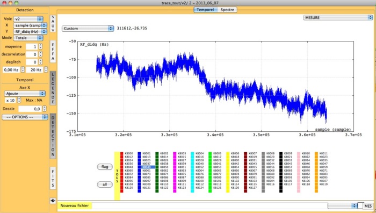Image resolution: width=376 pixels, height=213 pixels.
Task: Click the stepper beside 0,00 Hz
Action: point(23,69)
